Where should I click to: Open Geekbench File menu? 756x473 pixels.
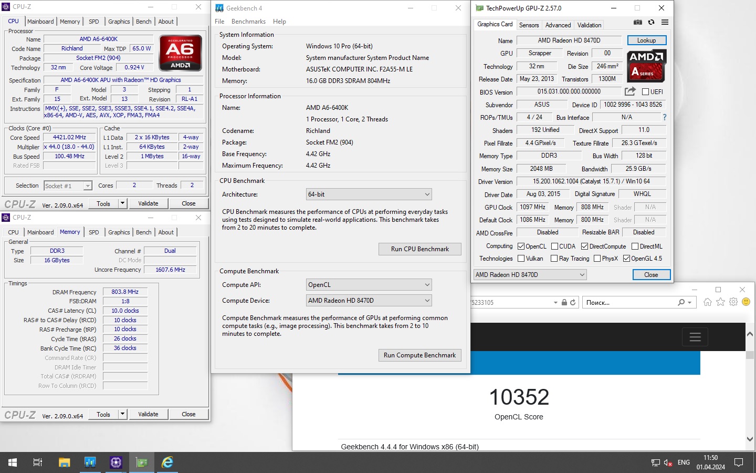pos(219,22)
